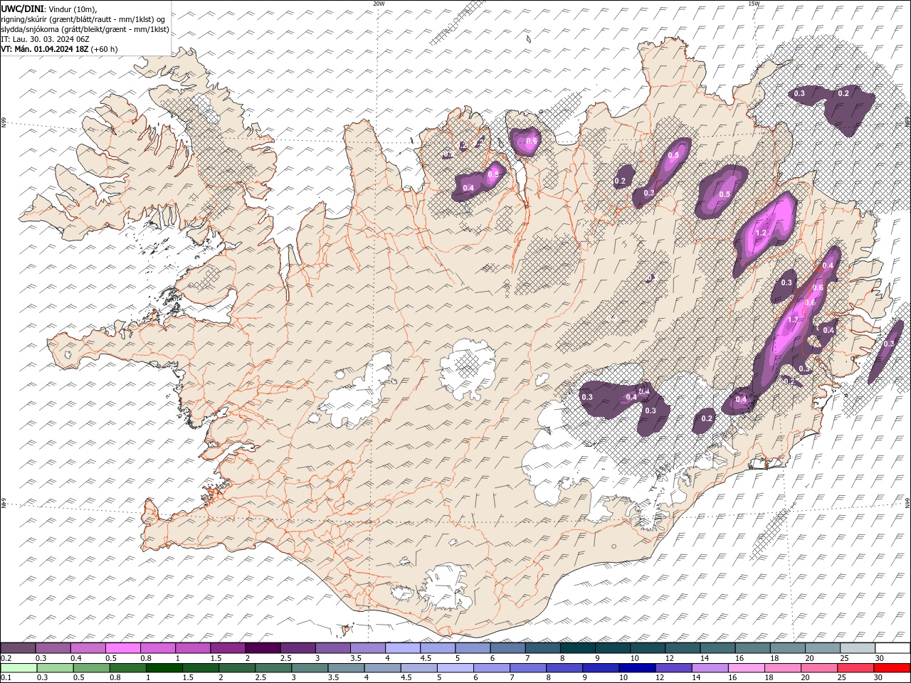Click the 20W longitude label
Screen dimensions: 911x683
(x=379, y=4)
